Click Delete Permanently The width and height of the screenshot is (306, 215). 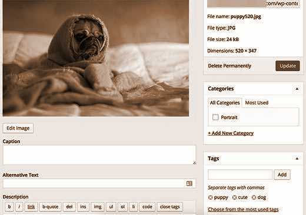(x=229, y=66)
